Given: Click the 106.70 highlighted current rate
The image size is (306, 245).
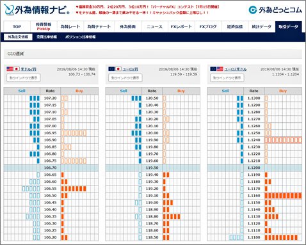Looking at the screenshot, I should tap(50, 168).
